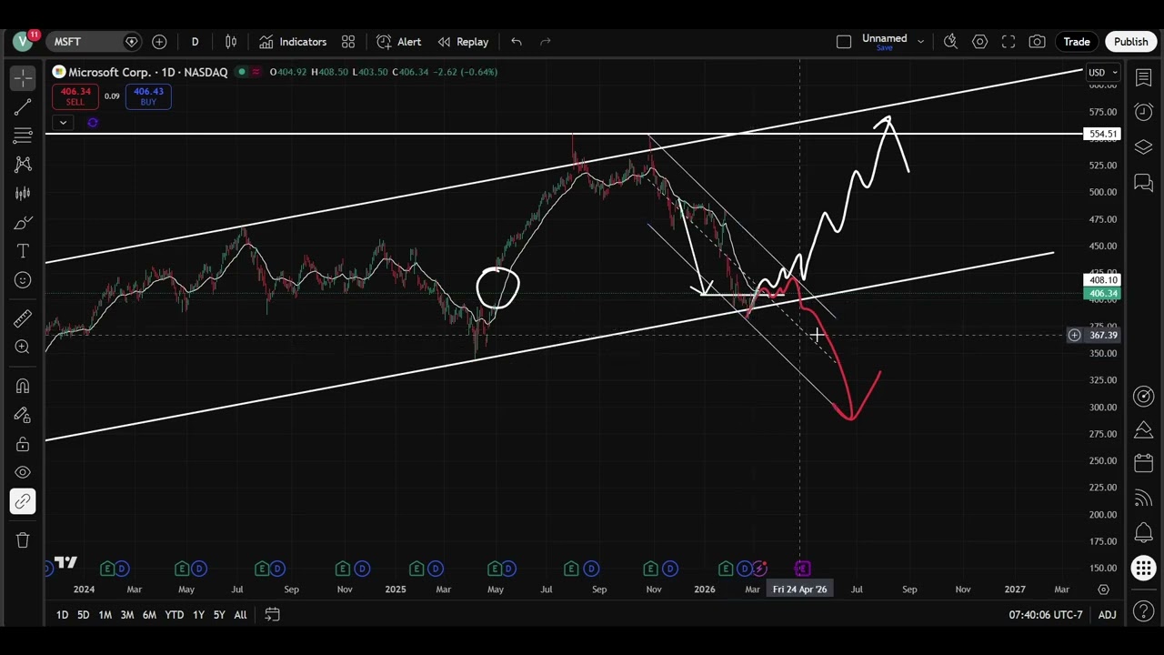Toggle magnet mode for drawings
The image size is (1164, 655).
pyautogui.click(x=23, y=386)
